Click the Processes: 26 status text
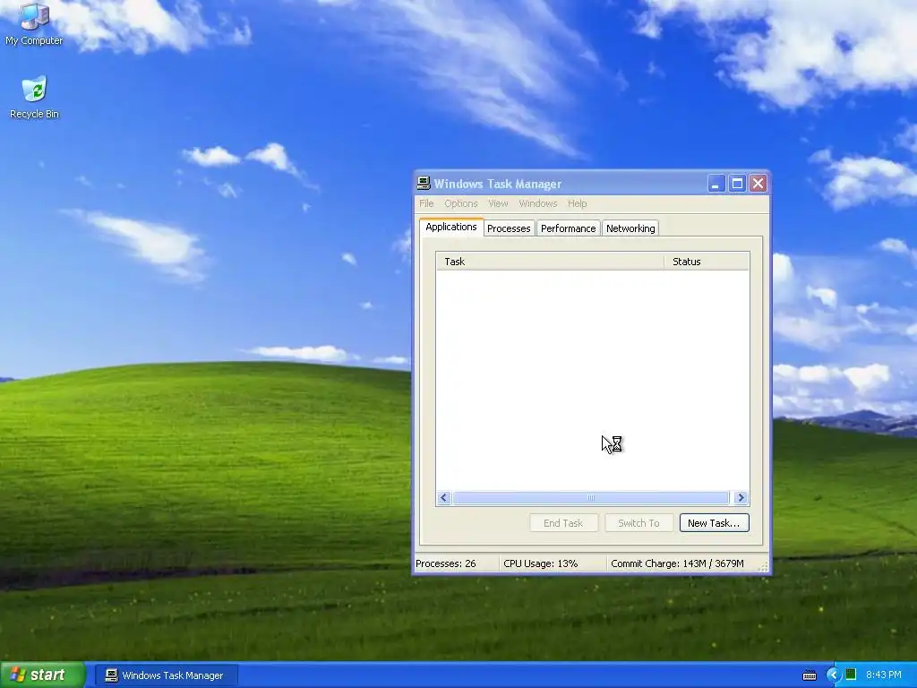This screenshot has width=917, height=688. tap(446, 563)
